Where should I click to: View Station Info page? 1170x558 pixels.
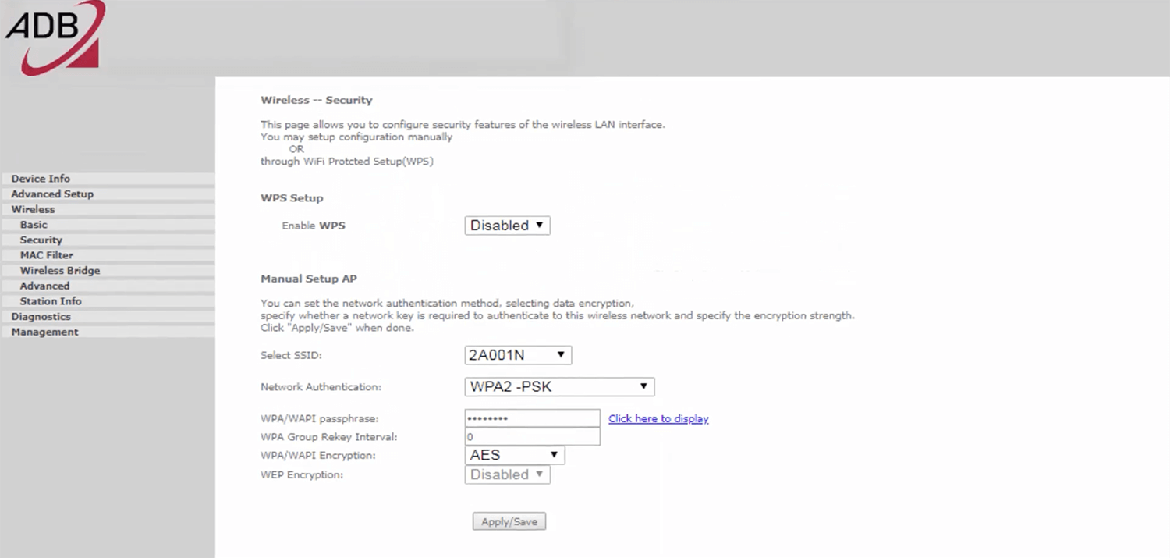(51, 301)
